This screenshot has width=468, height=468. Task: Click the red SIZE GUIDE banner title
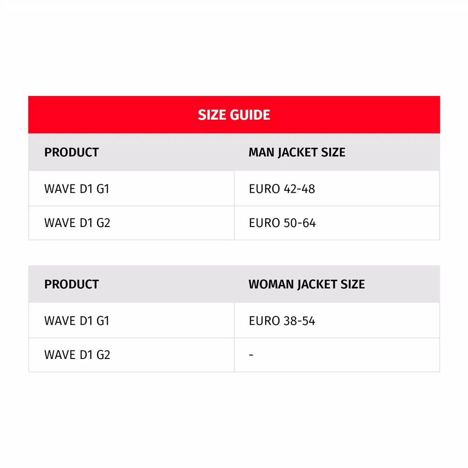[x=234, y=115]
